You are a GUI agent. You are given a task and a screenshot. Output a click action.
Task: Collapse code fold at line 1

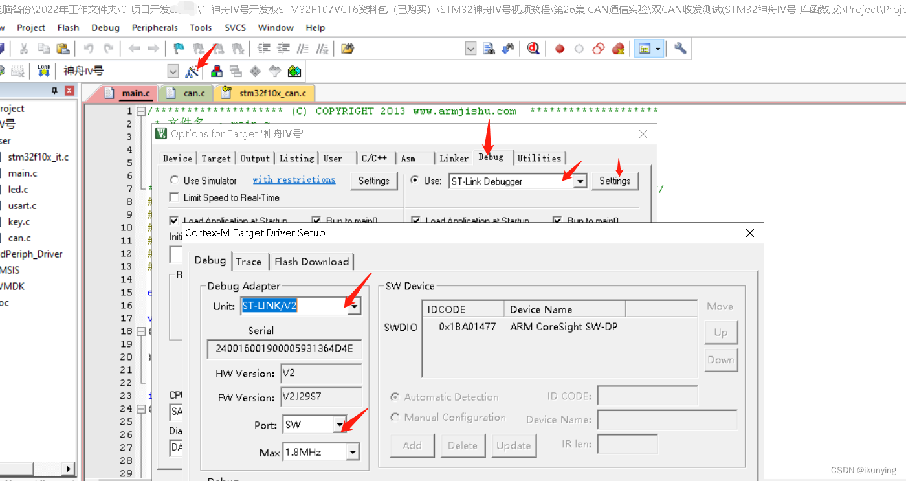click(x=141, y=111)
